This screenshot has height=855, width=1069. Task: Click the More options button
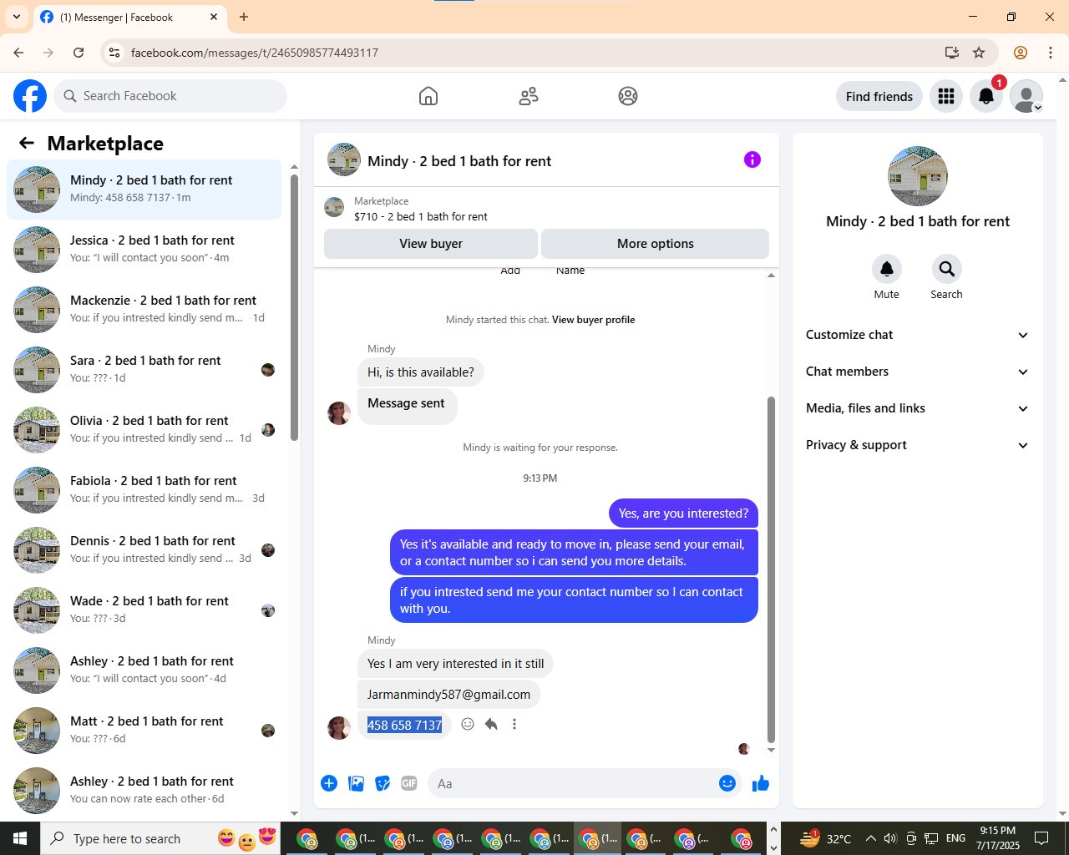click(x=656, y=244)
